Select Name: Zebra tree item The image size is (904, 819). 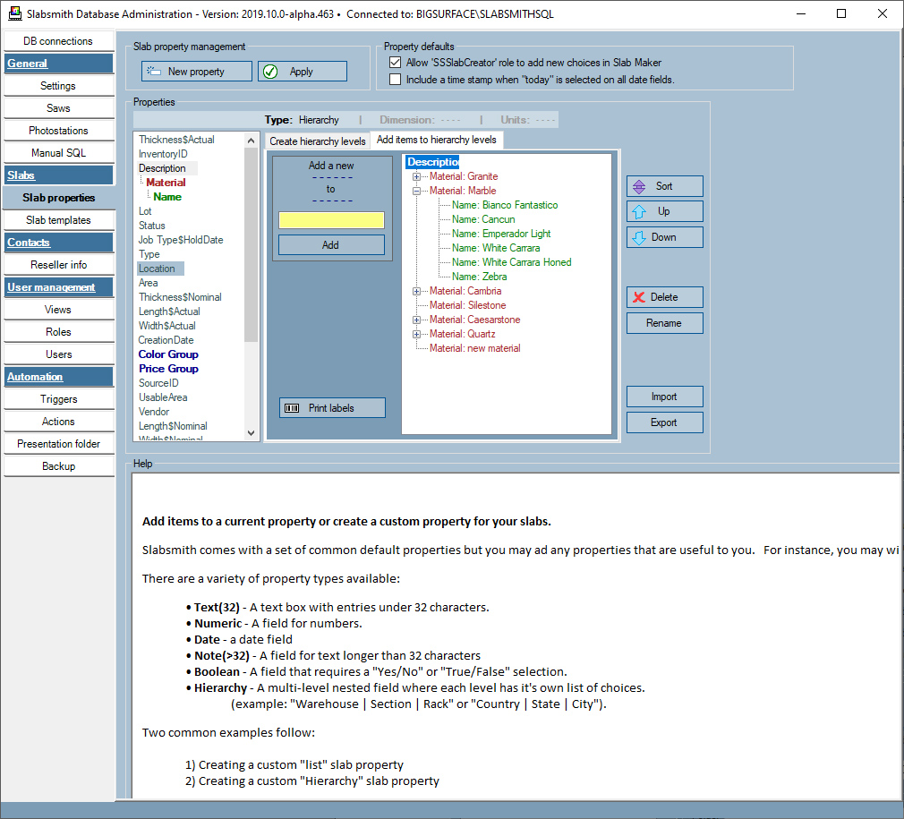click(479, 277)
